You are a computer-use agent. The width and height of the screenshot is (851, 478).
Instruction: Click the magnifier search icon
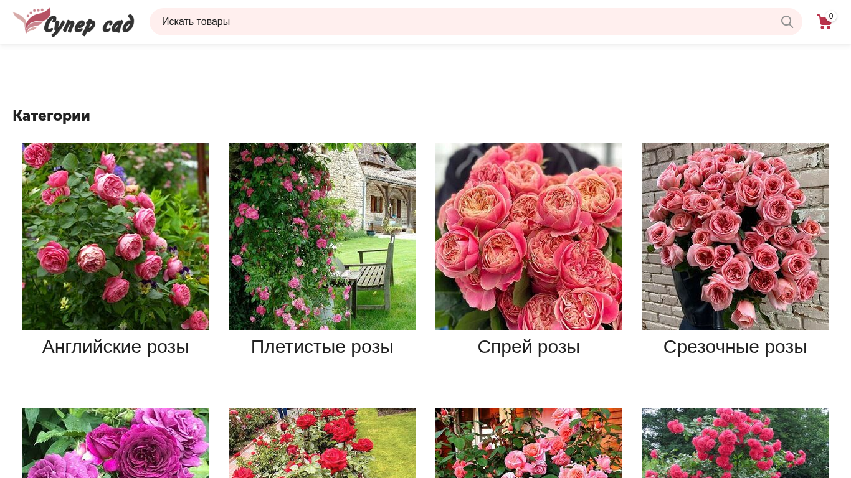click(x=787, y=22)
